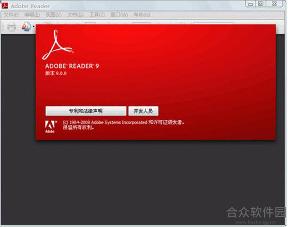Viewport: 288px width, 227px height.
Task: Open the 视图(V) menu
Action: point(54,15)
